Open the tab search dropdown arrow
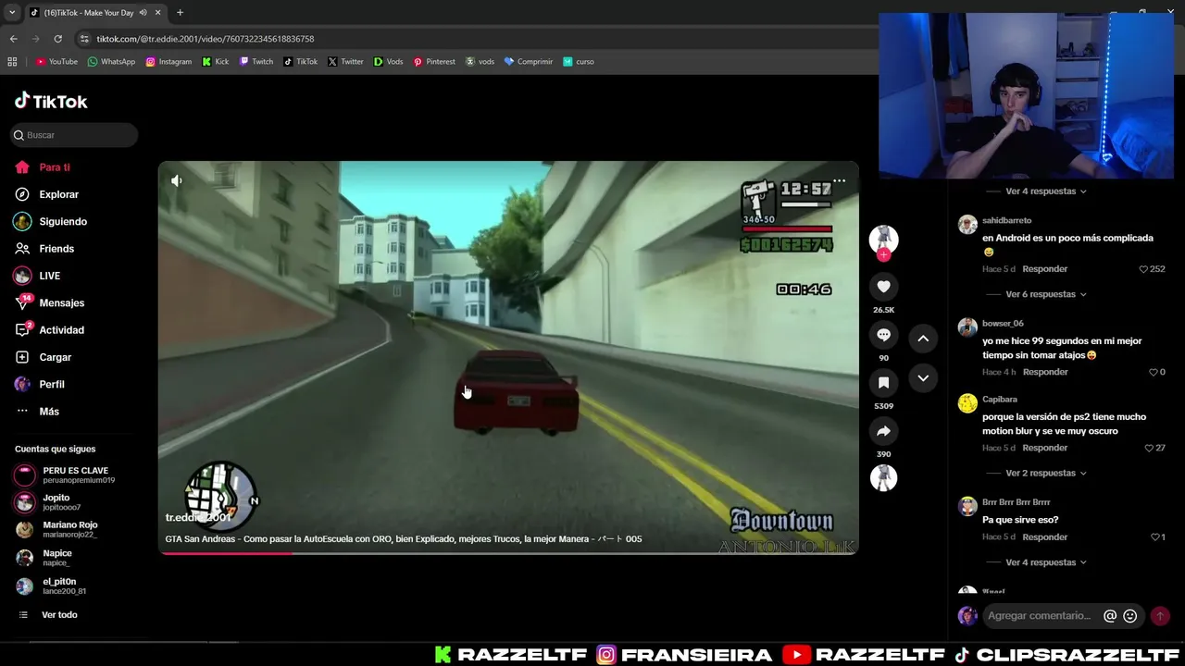The height and width of the screenshot is (666, 1185). pos(12,13)
